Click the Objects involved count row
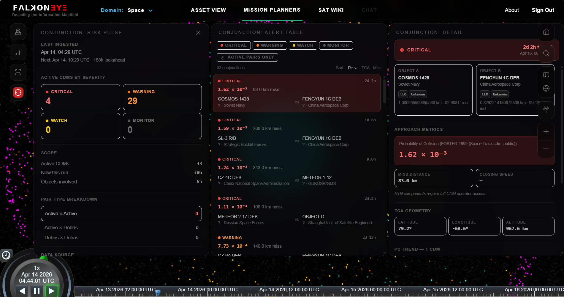The image size is (564, 297). point(121,182)
